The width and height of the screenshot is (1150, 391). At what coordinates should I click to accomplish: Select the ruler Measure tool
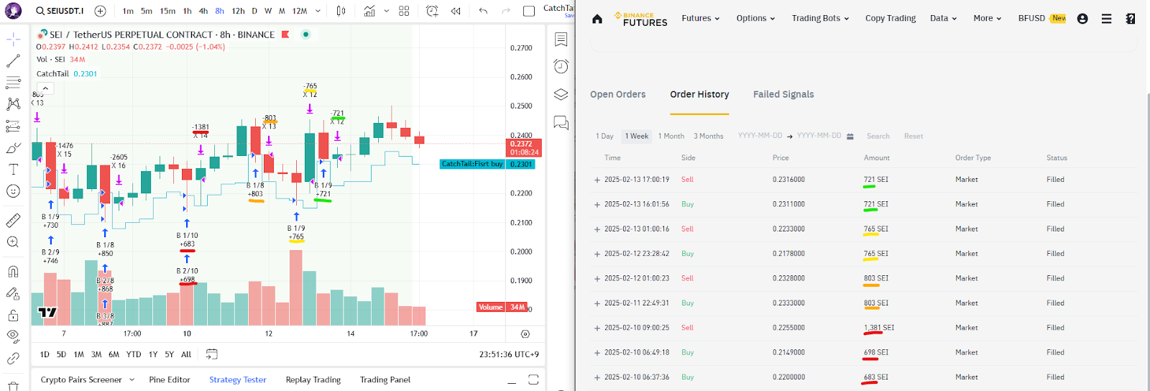[x=13, y=221]
